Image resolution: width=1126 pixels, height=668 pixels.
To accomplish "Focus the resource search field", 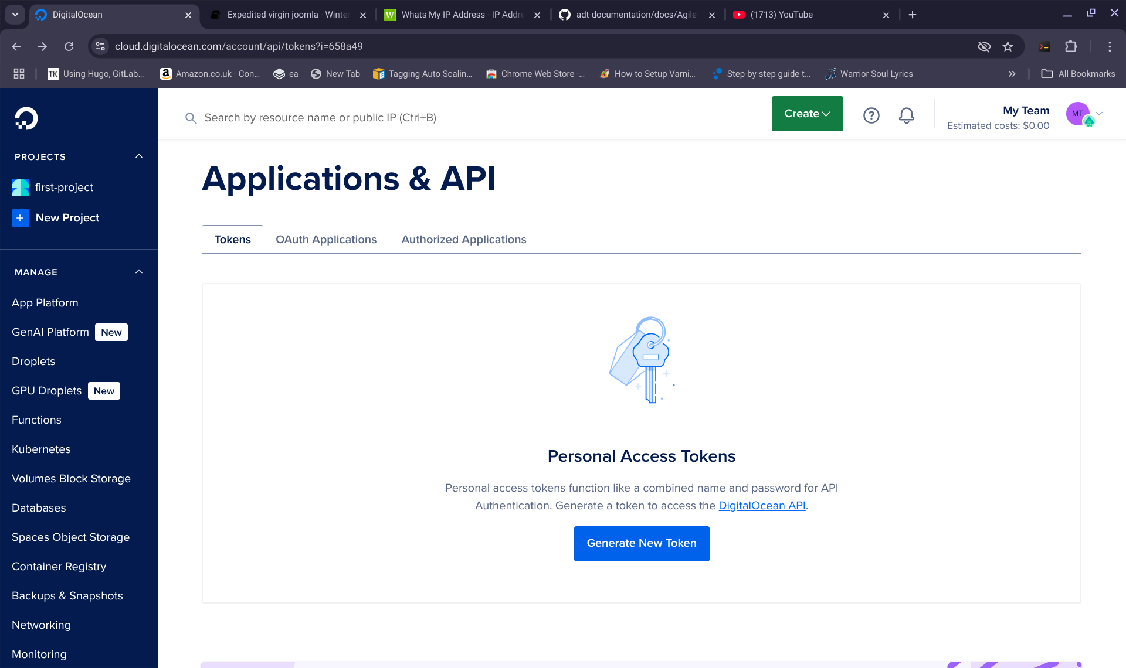I will 320,118.
